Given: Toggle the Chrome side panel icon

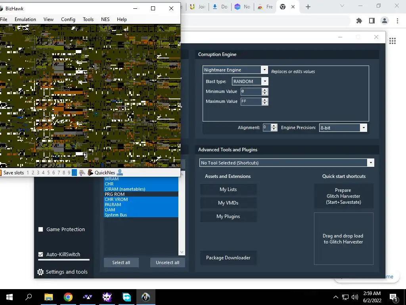Looking at the screenshot, I should (x=372, y=21).
